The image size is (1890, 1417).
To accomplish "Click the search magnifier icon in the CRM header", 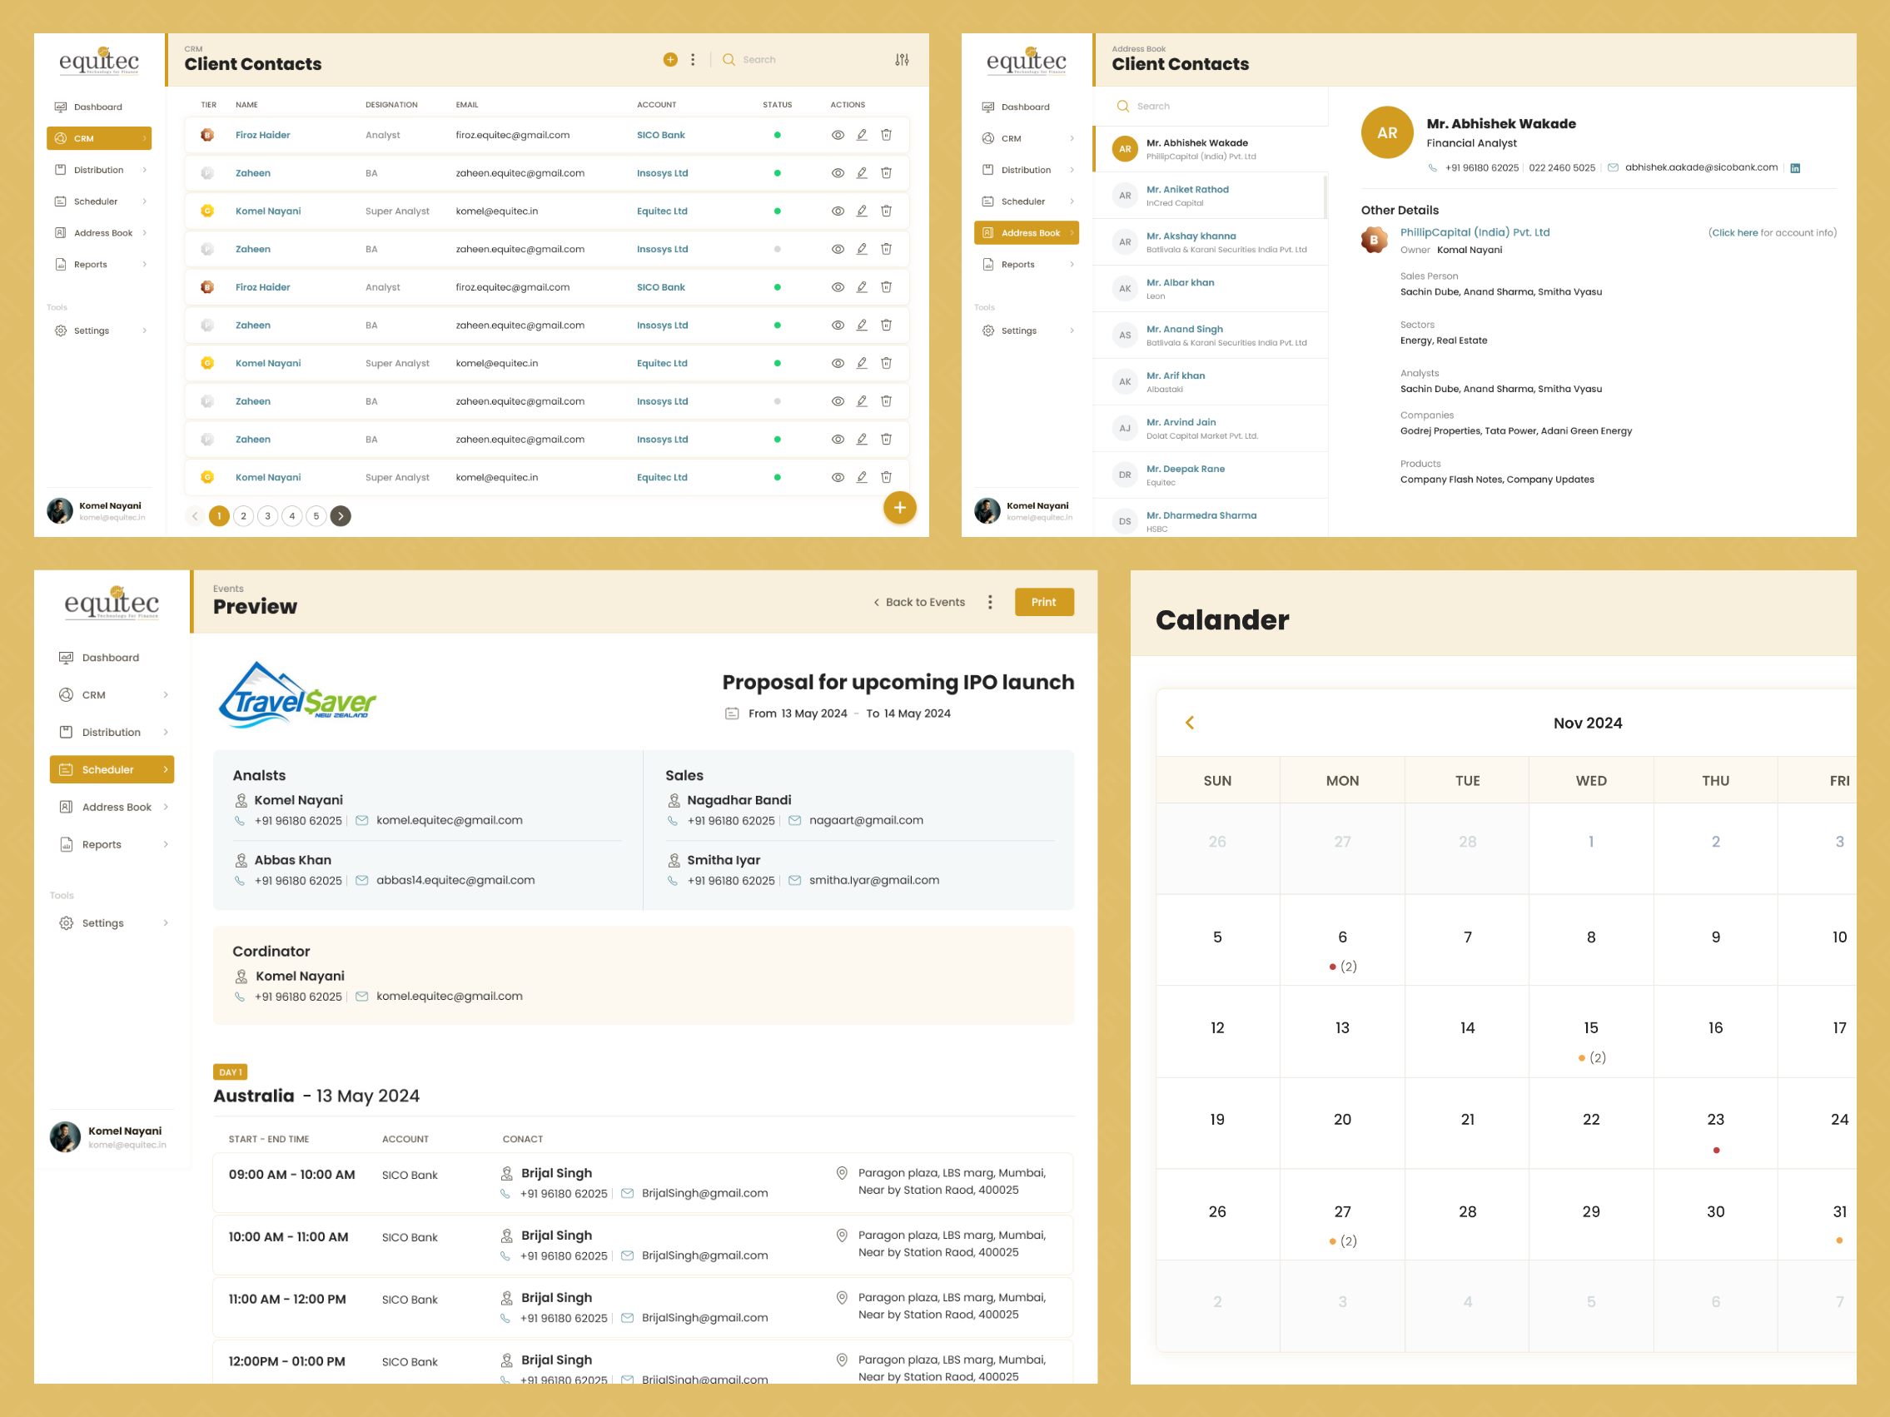I will tap(729, 60).
